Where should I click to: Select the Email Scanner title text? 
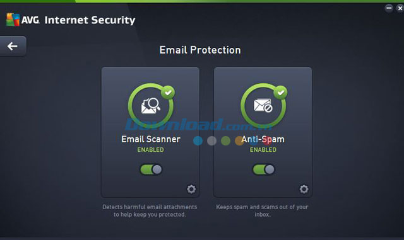click(151, 139)
